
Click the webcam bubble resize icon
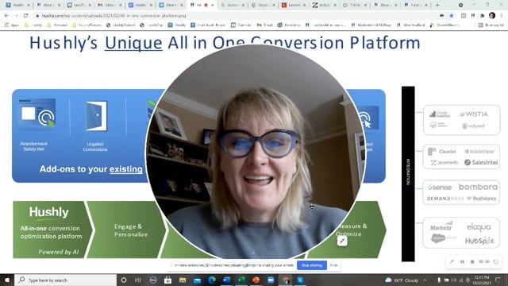coord(342,241)
